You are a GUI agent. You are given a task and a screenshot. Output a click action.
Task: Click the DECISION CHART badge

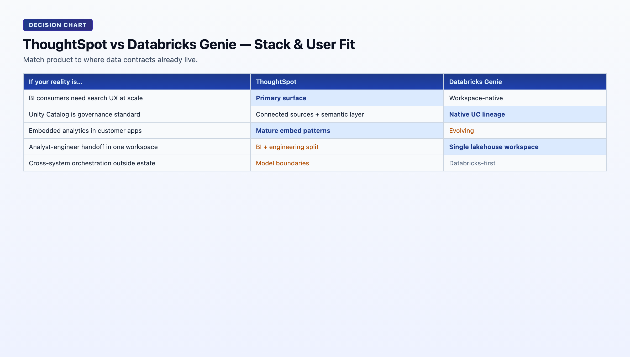coord(58,25)
